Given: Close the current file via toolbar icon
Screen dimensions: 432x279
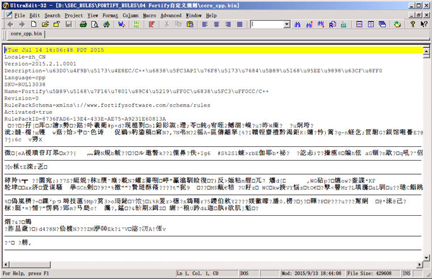Looking at the screenshot, I should tap(56, 24).
